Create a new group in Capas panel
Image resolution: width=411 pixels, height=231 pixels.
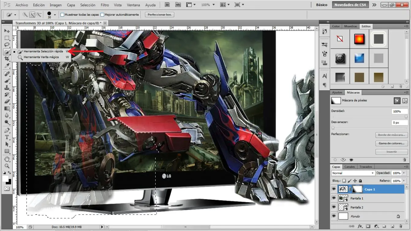(384, 226)
